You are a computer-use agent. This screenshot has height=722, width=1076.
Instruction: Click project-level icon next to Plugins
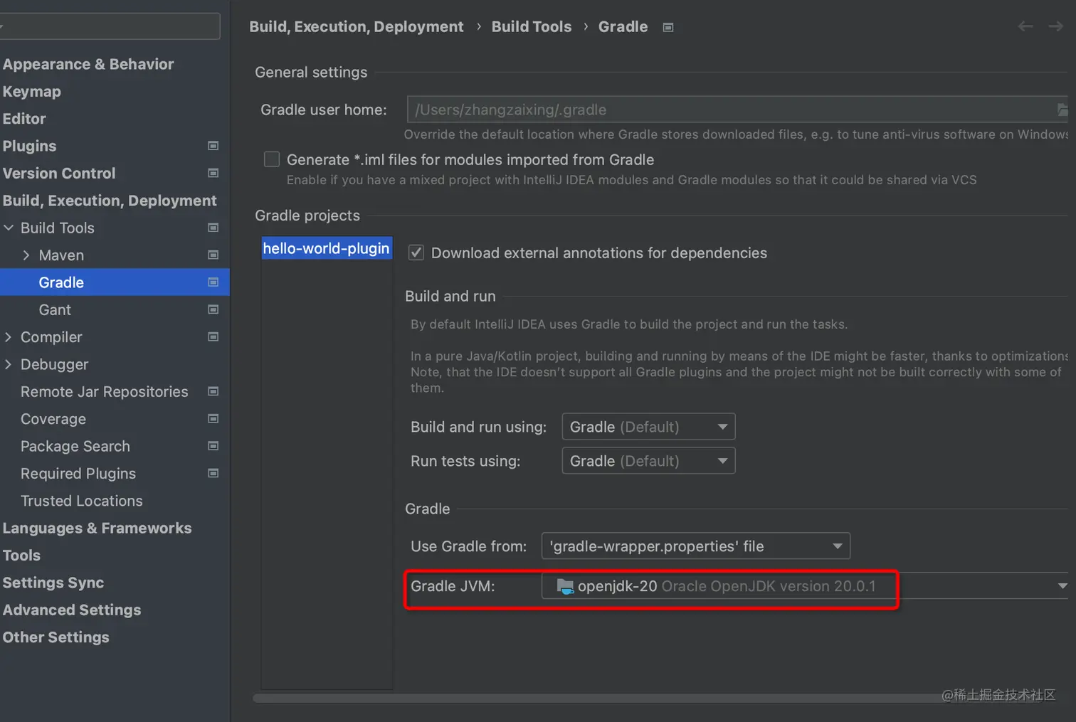tap(213, 146)
